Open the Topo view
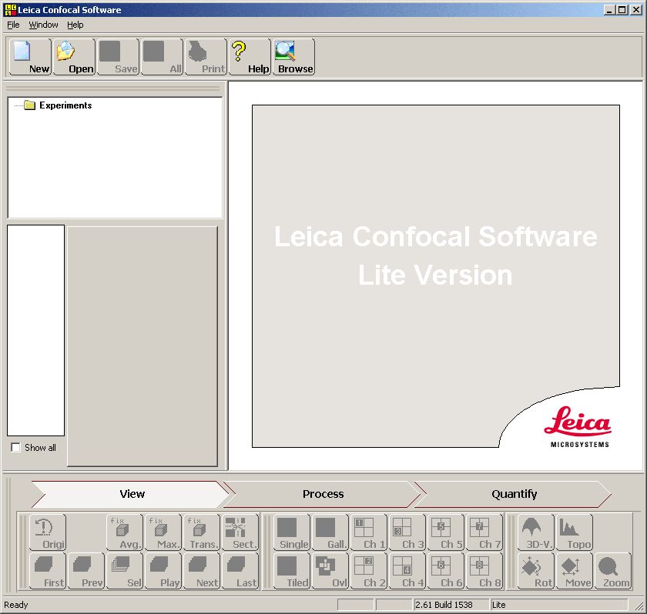 click(x=575, y=532)
